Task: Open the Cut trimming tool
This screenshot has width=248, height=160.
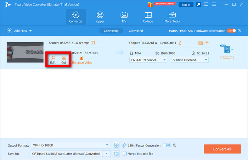Action: click(x=64, y=60)
